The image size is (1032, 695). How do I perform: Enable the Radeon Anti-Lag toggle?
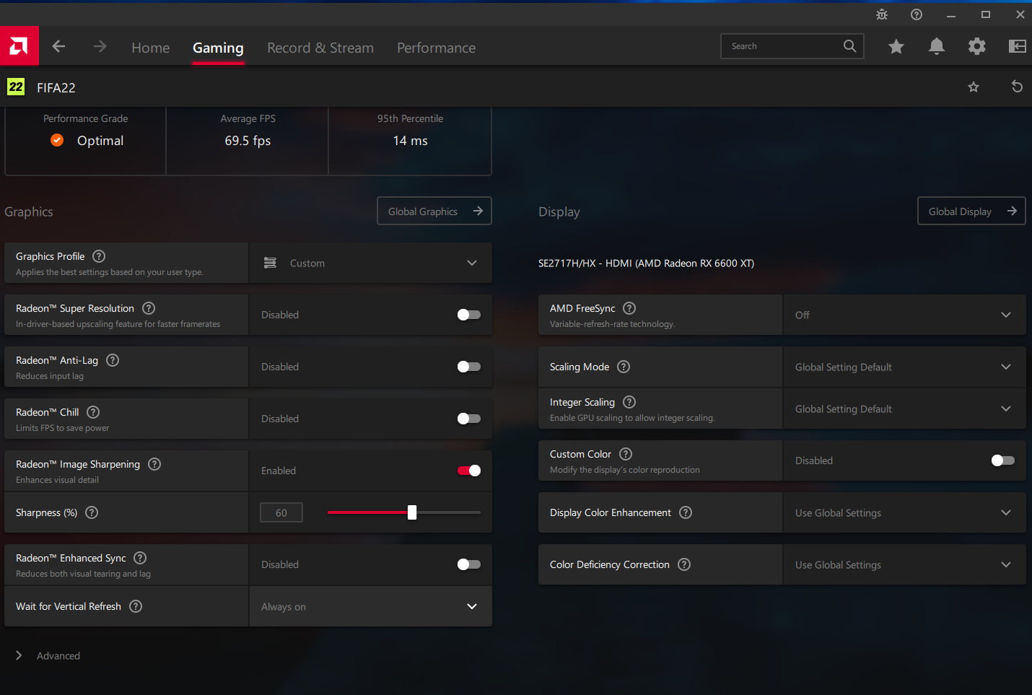pos(468,367)
